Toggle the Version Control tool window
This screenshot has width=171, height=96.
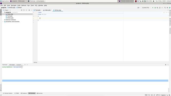(7, 93)
